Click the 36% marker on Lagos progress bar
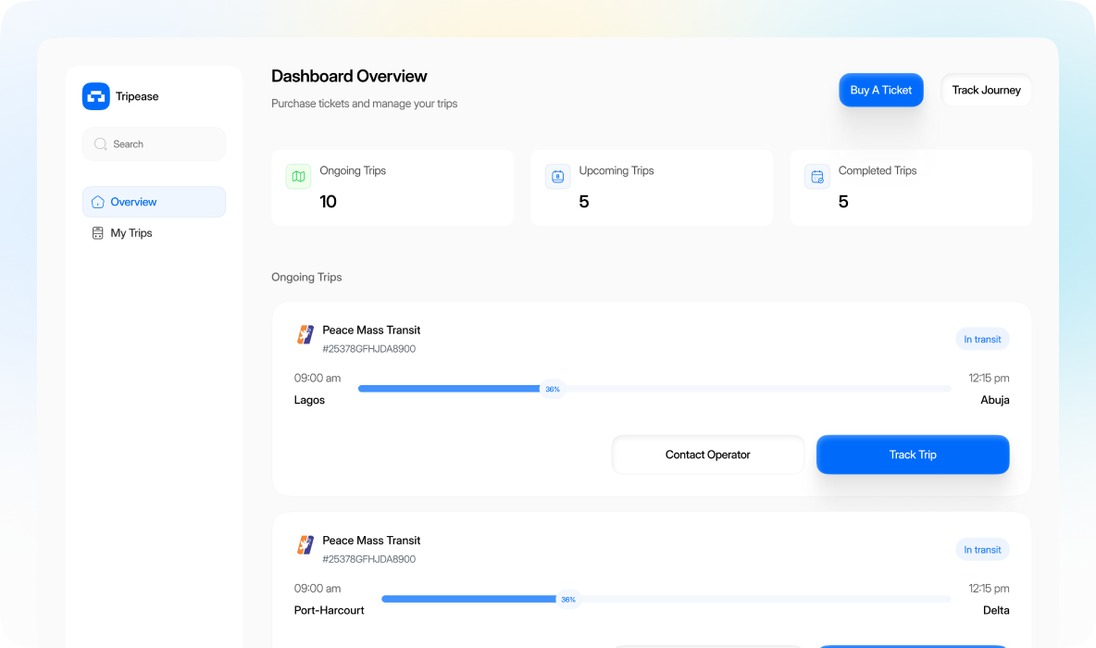 (553, 389)
